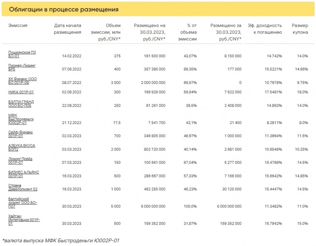Click the Размер купона column header
The width and height of the screenshot is (316, 246).
pyautogui.click(x=300, y=29)
